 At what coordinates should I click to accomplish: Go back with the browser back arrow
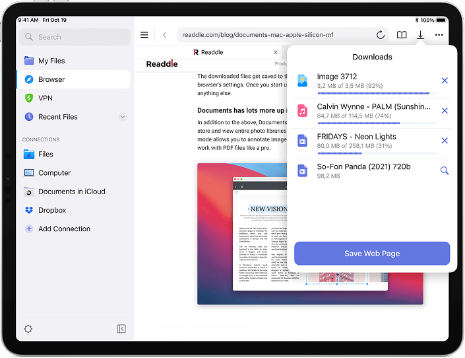pyautogui.click(x=164, y=35)
